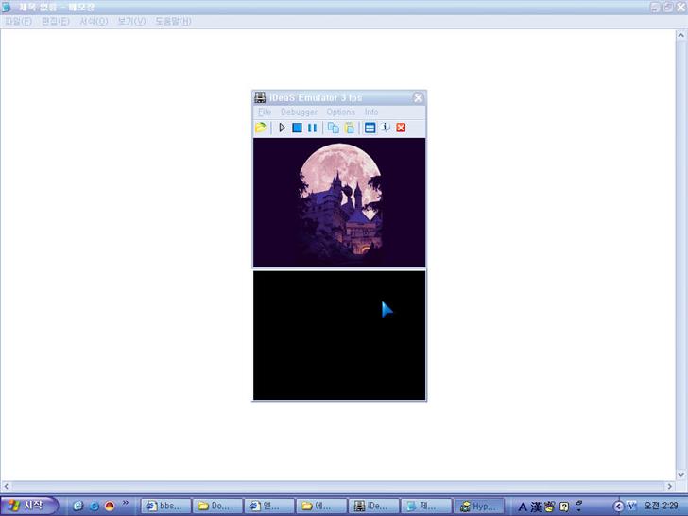Click the IME help question mark icon
Screen dimensions: 688x516
[564, 507]
